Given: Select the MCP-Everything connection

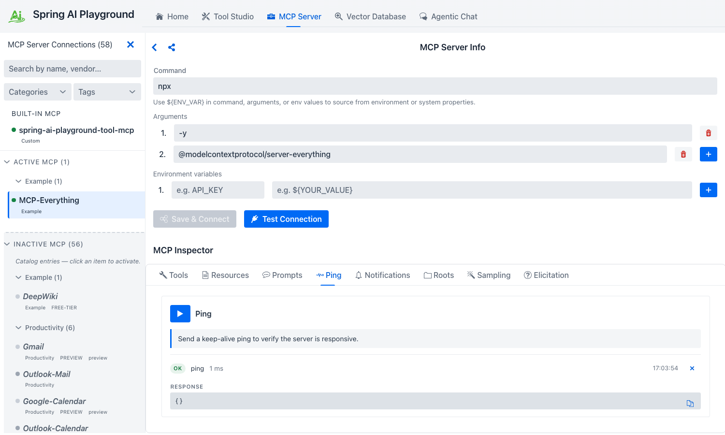Looking at the screenshot, I should (x=77, y=205).
